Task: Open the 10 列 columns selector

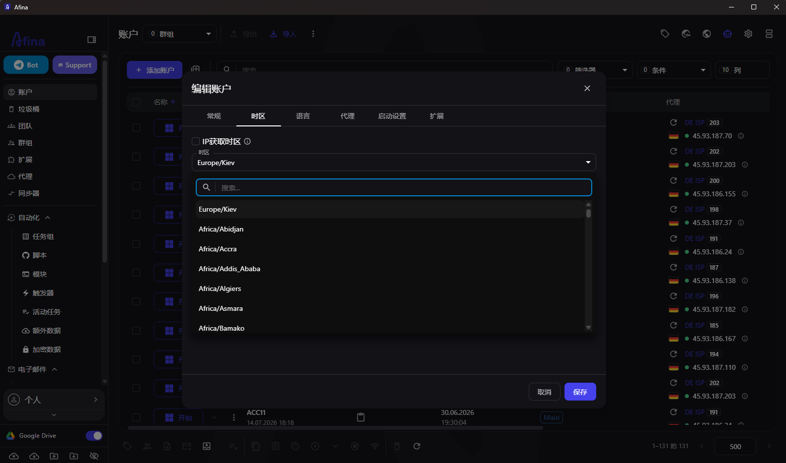Action: [742, 70]
